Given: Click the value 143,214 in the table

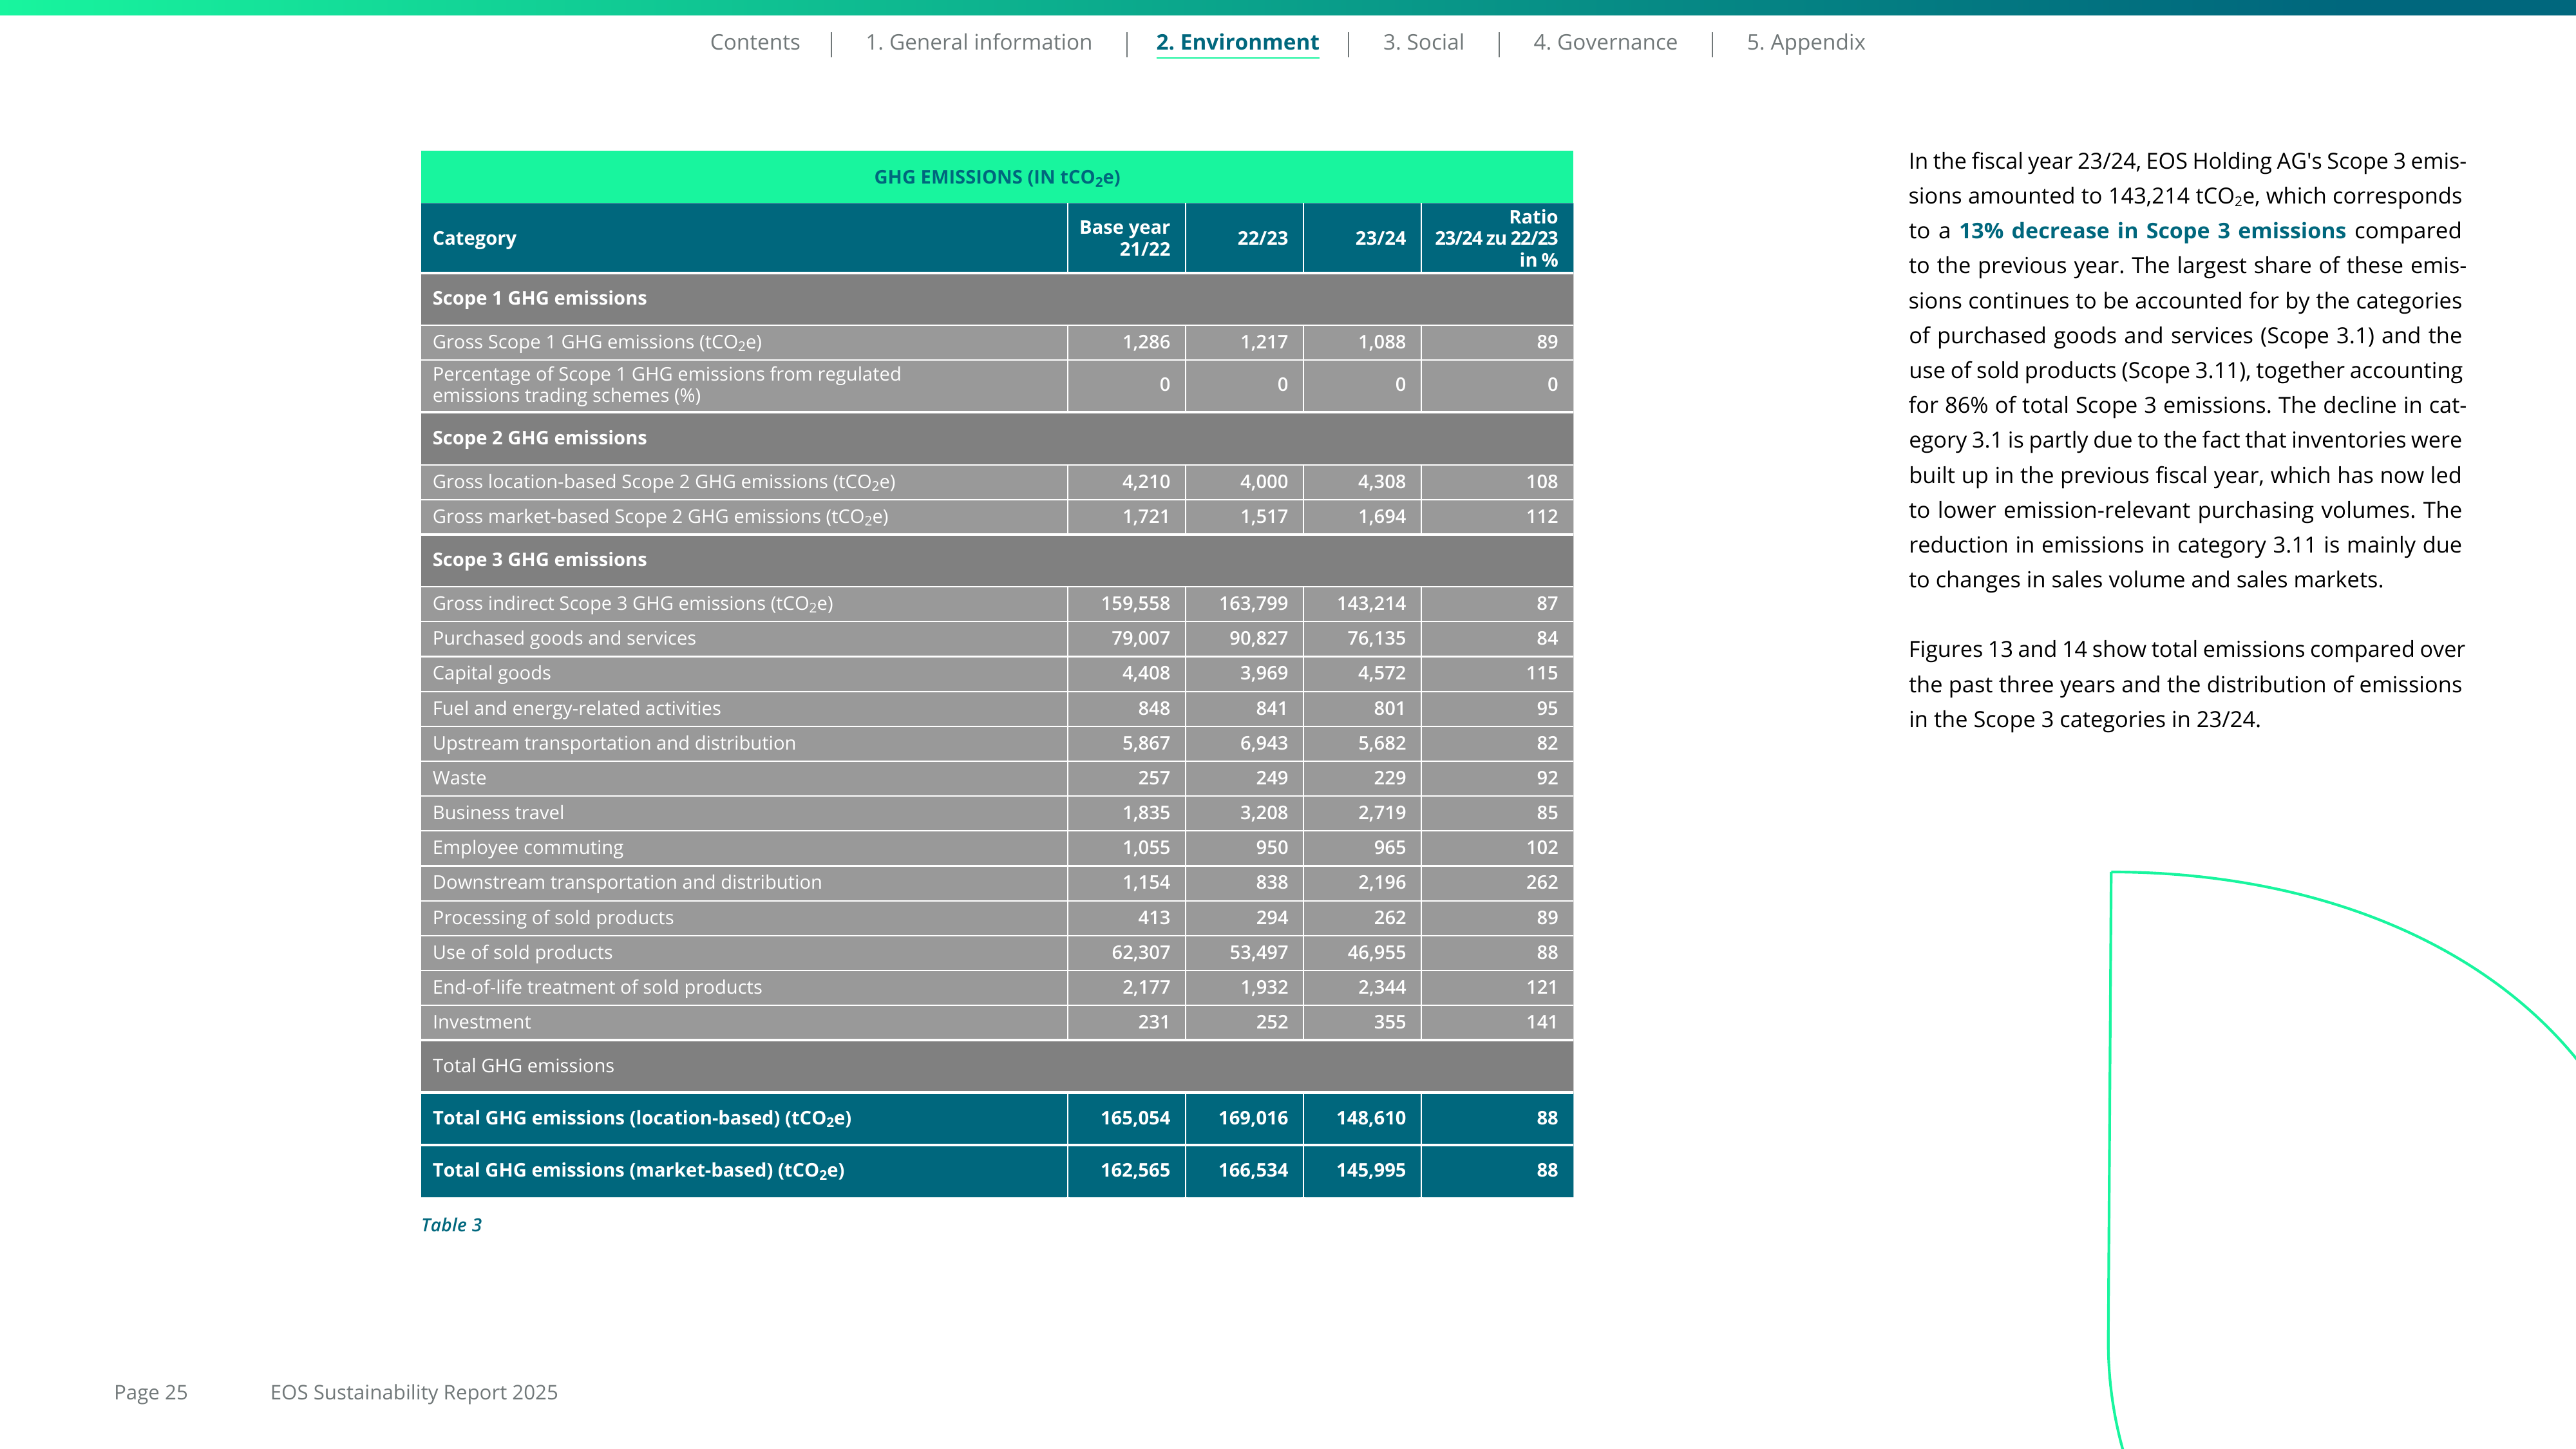Looking at the screenshot, I should point(1371,604).
